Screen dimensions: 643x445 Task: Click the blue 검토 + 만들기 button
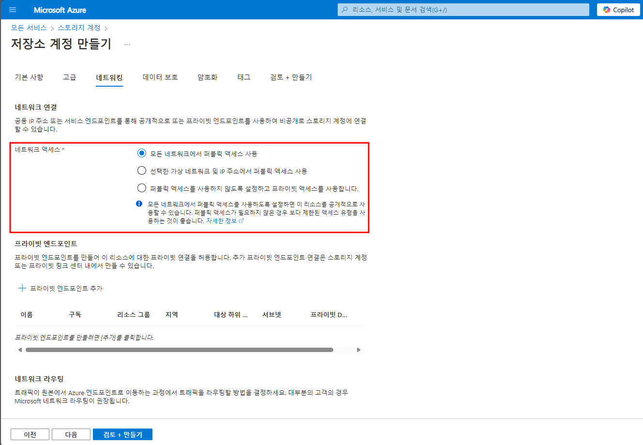(122, 434)
